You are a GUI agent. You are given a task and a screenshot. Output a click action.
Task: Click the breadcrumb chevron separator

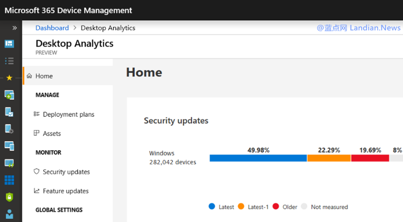tap(75, 28)
